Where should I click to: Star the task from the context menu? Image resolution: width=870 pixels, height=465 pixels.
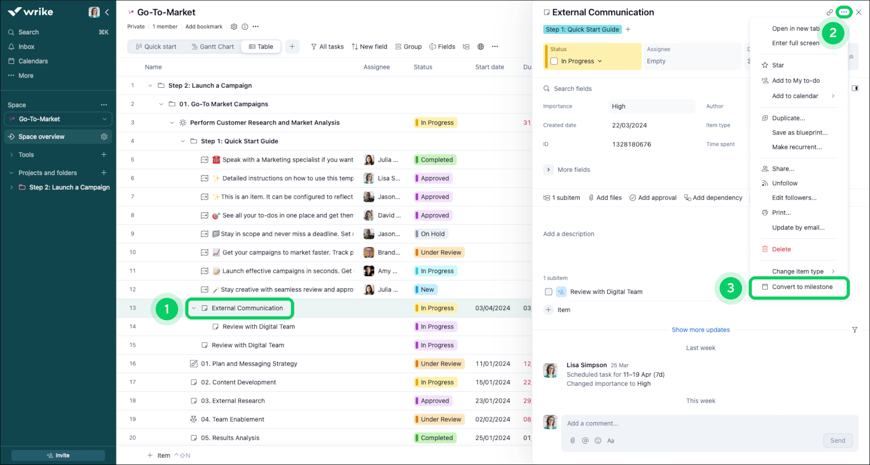coord(778,65)
